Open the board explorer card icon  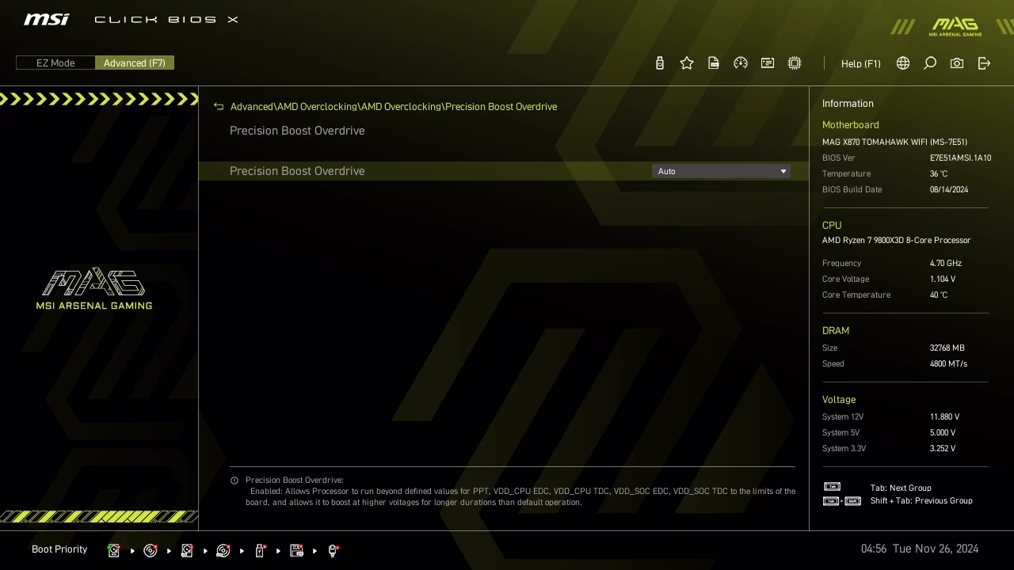[768, 63]
